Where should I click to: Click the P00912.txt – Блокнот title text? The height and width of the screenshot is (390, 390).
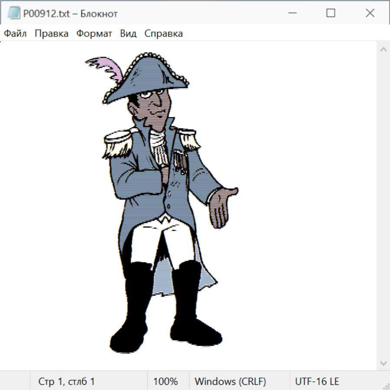70,13
